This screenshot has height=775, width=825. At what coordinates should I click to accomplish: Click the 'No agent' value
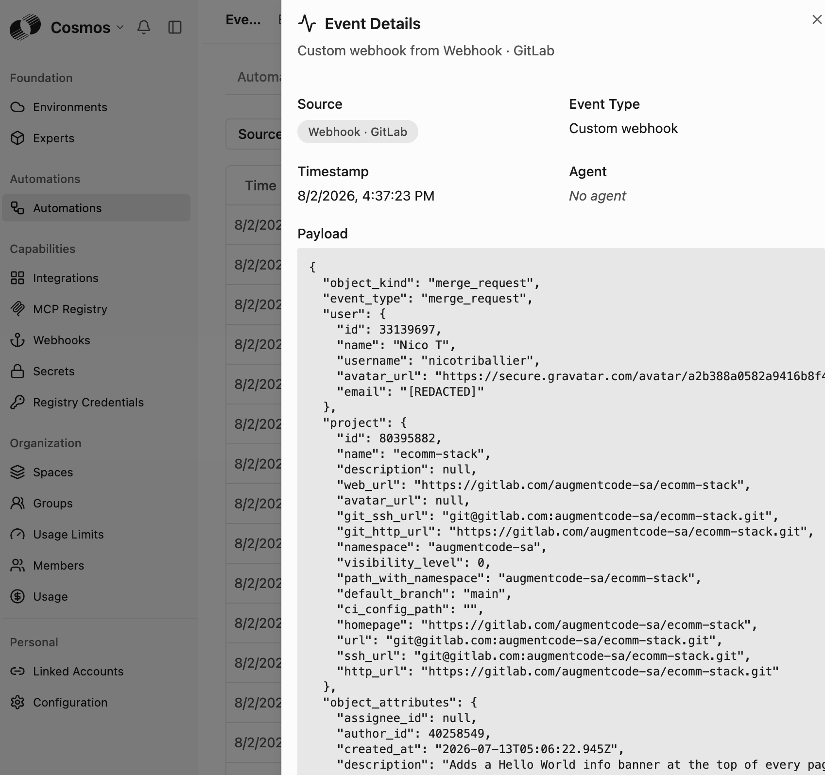pyautogui.click(x=597, y=196)
